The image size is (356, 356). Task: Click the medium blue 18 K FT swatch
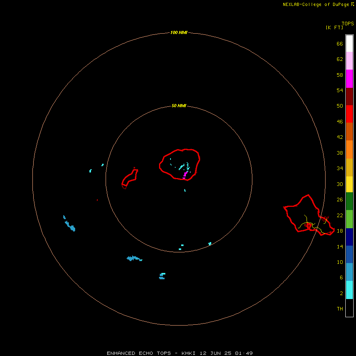[x=349, y=254]
